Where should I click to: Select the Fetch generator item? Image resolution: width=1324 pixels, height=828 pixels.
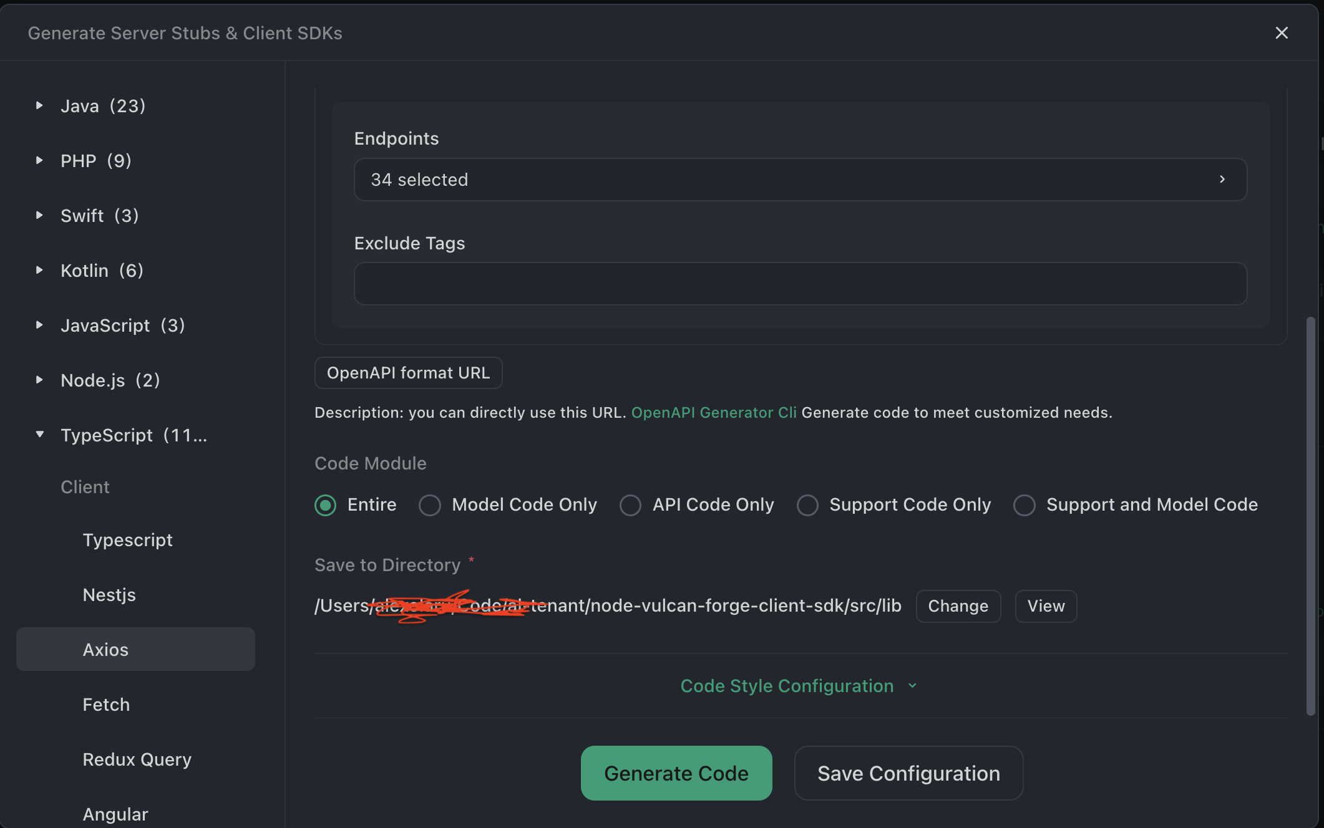[x=106, y=705]
